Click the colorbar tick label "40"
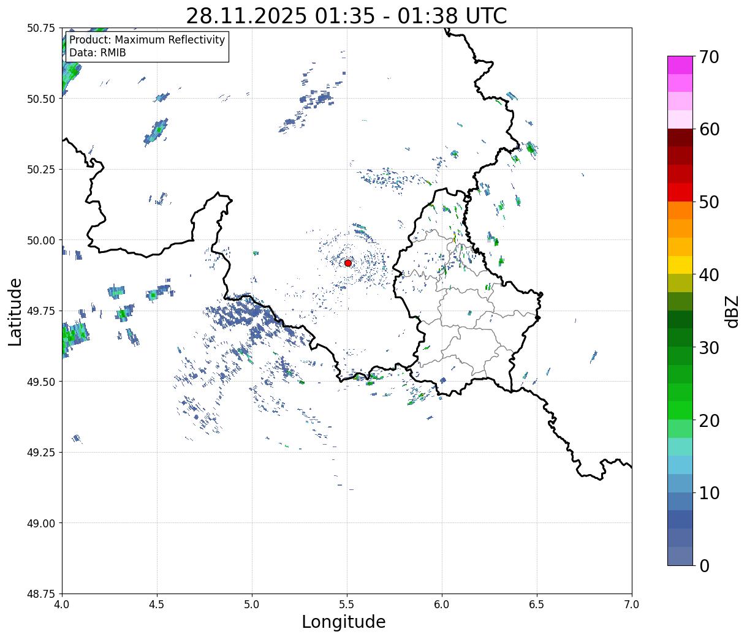Viewport: 747px width, 637px height. pos(708,275)
